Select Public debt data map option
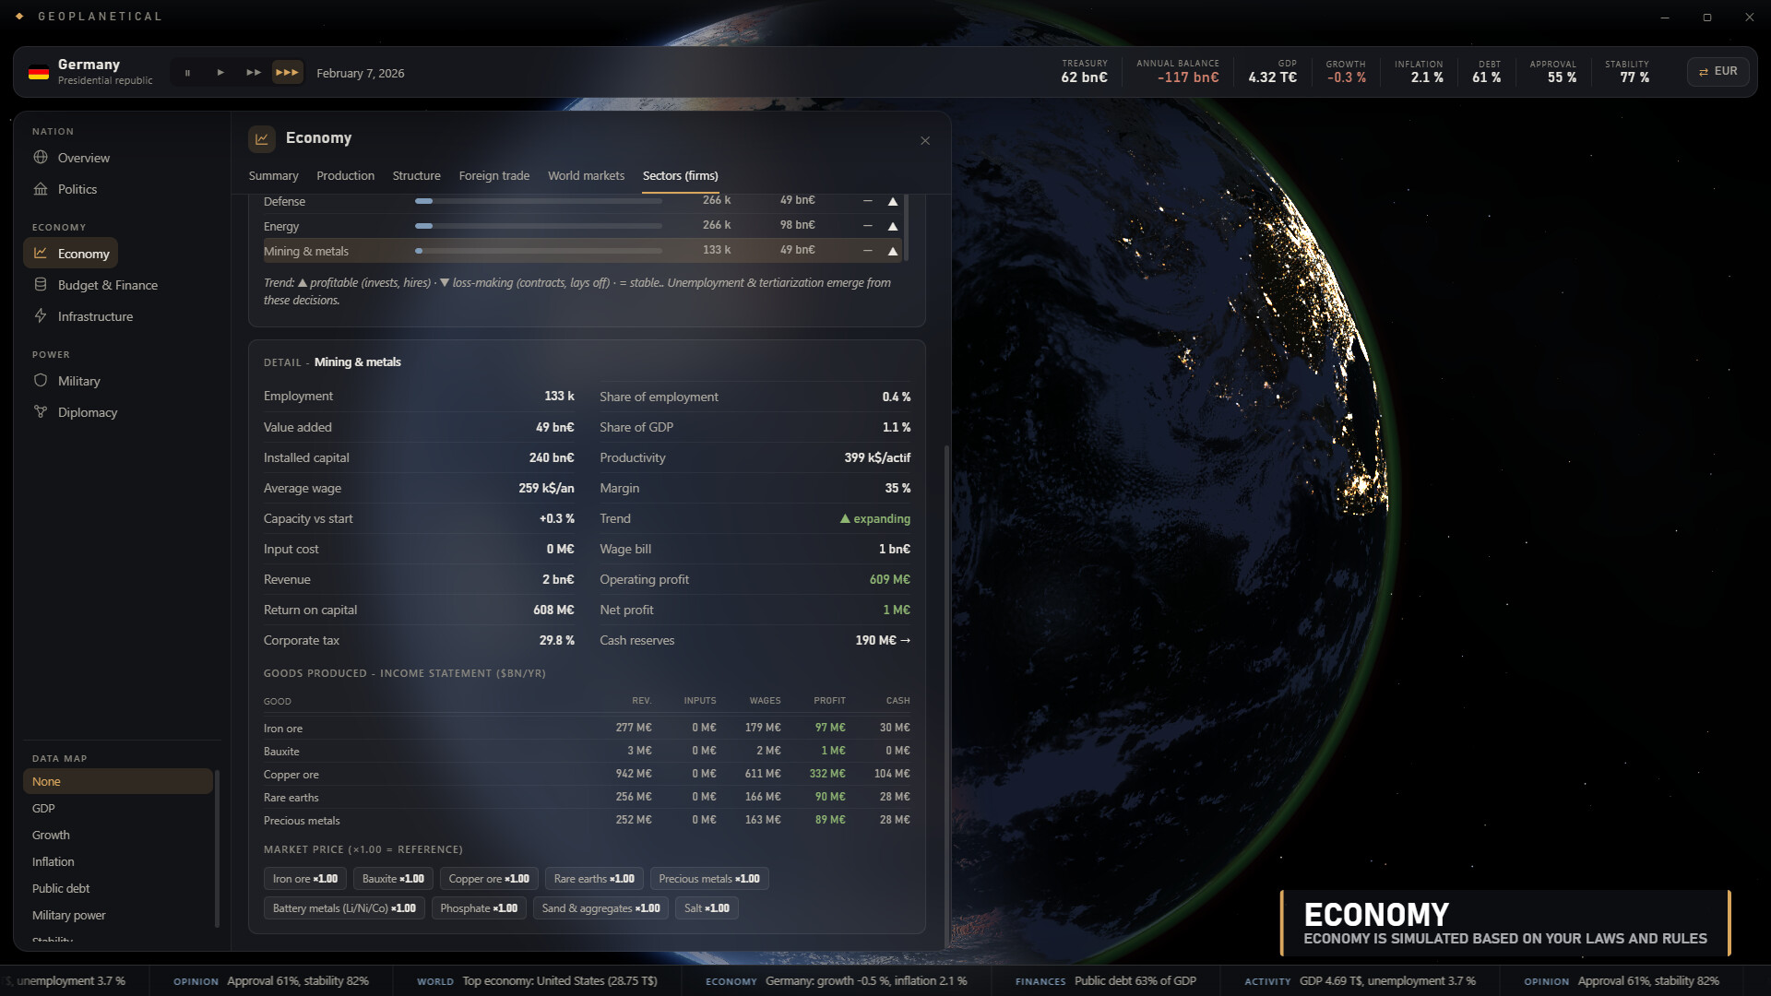 tap(118, 888)
